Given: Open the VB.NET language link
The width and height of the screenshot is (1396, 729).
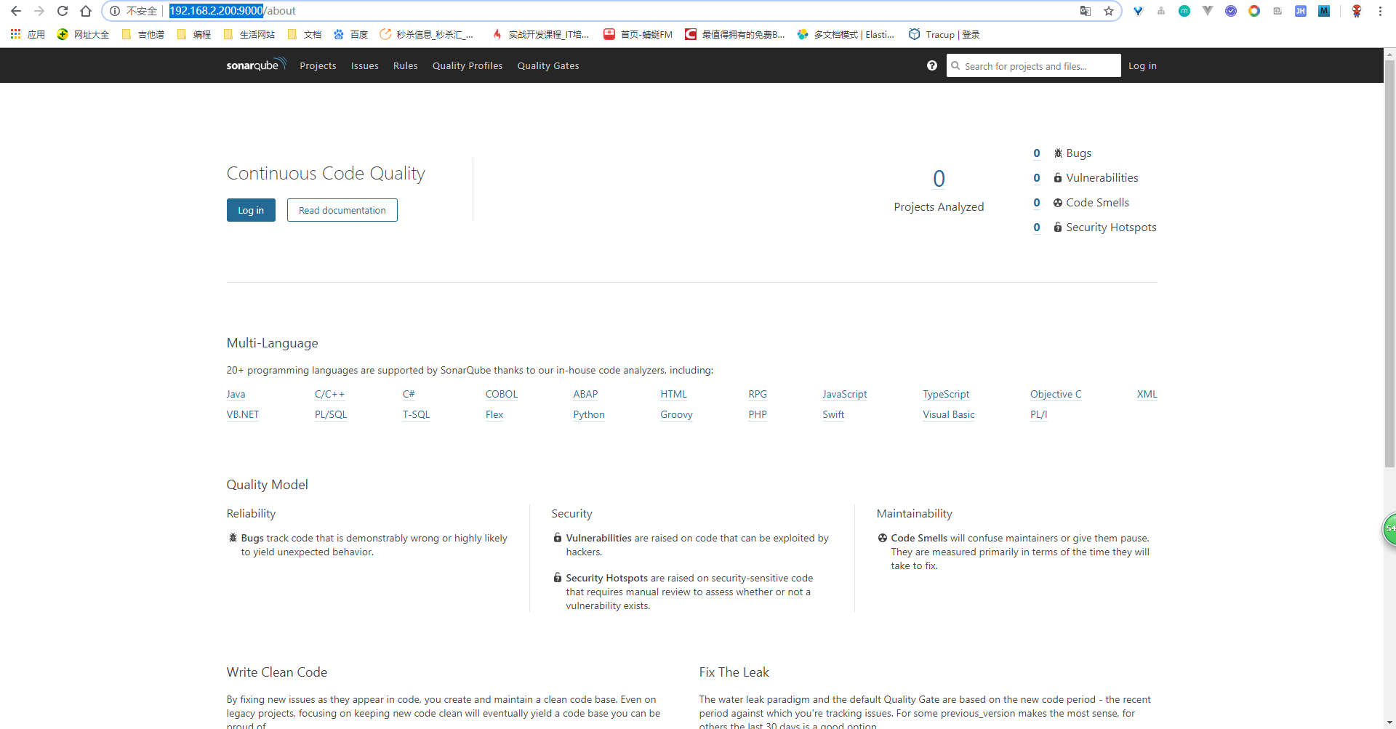Looking at the screenshot, I should pyautogui.click(x=243, y=414).
